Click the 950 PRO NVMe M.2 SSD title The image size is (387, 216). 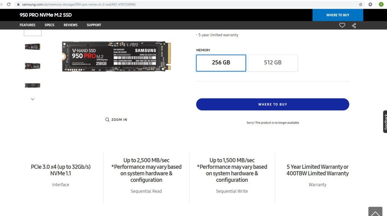point(46,15)
